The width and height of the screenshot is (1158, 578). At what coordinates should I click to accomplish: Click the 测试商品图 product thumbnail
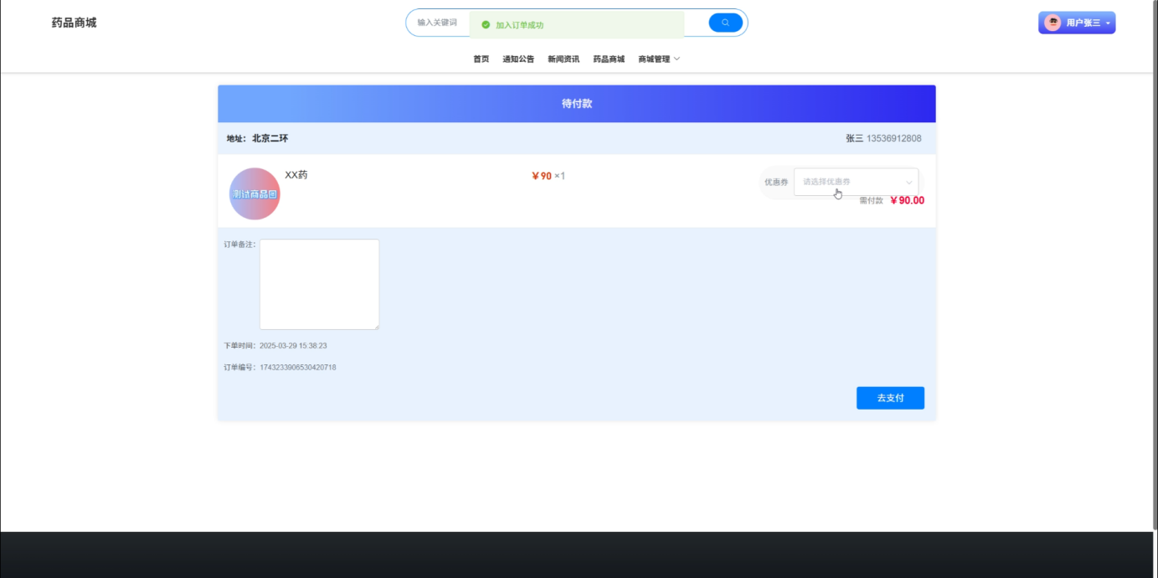(x=255, y=194)
